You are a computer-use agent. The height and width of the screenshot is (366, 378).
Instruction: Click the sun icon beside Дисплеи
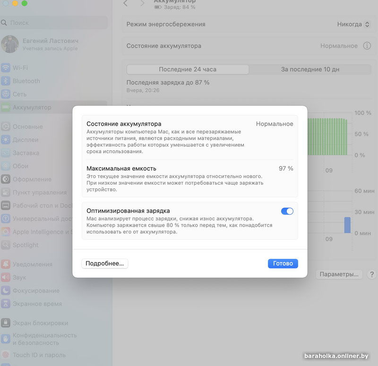[6, 140]
